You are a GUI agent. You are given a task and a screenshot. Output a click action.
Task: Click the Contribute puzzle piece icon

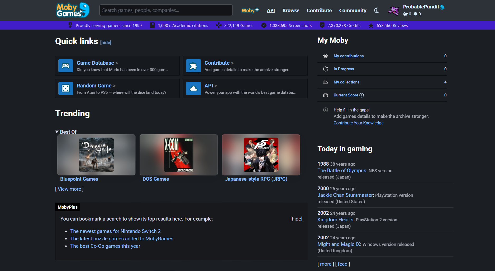pos(193,66)
